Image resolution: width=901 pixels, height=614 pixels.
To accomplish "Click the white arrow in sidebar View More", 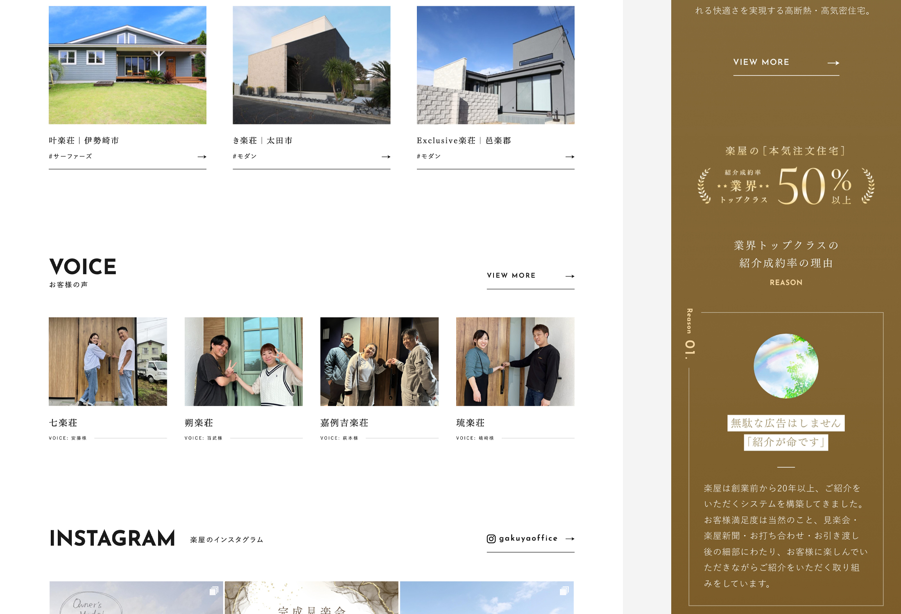I will tap(833, 63).
